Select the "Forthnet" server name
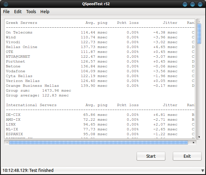This screenshot has height=175, width=206. (16, 62)
